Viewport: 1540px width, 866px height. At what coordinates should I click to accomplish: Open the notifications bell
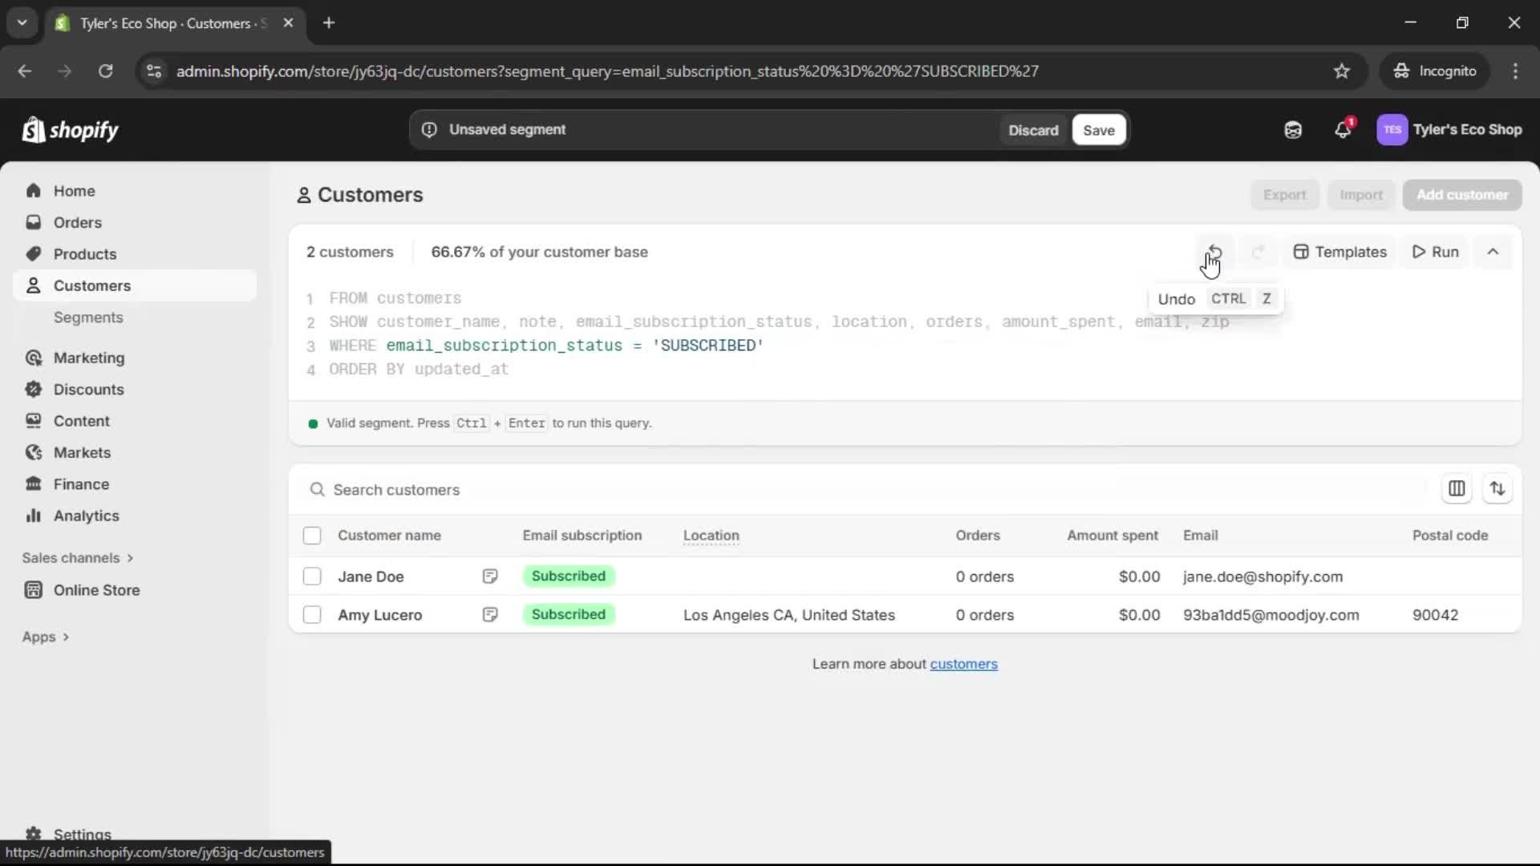1343,129
